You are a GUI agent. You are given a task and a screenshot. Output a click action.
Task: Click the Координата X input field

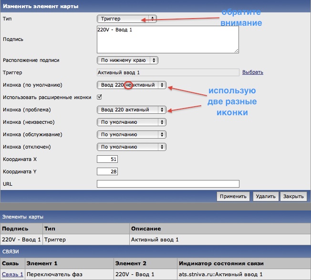point(107,159)
